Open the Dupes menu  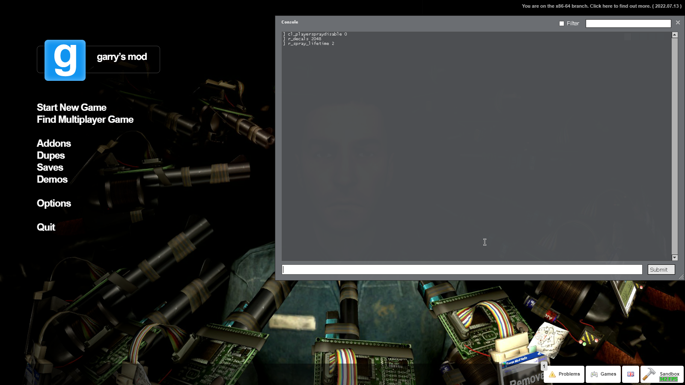click(x=51, y=155)
